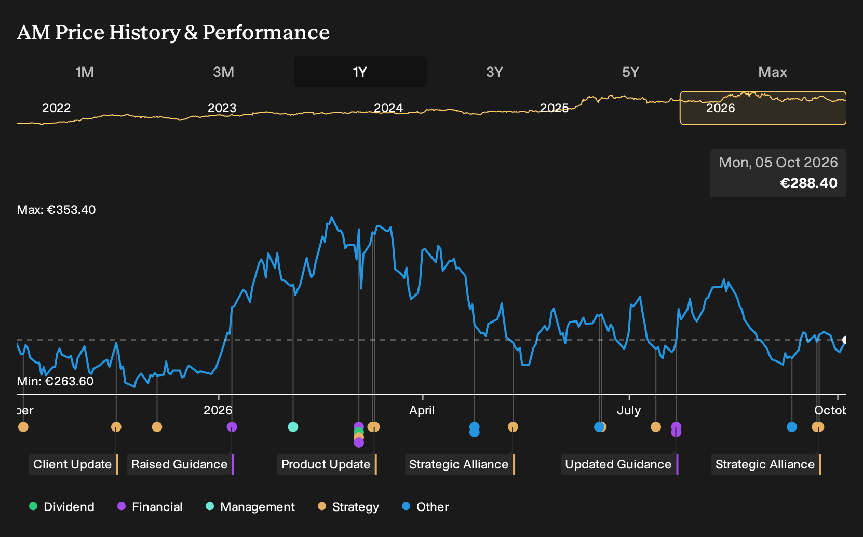This screenshot has width=863, height=537.
Task: Toggle the Management legend filter
Action: pos(250,507)
